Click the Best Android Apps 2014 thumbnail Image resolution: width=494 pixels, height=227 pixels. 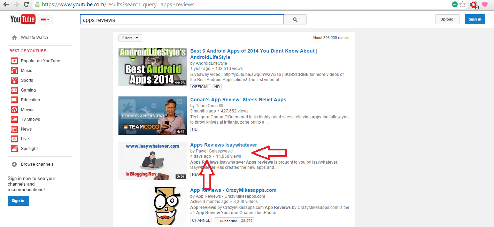[153, 67]
